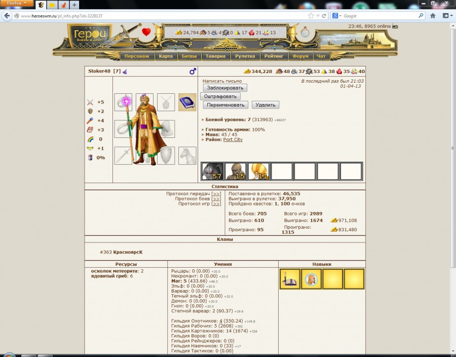This screenshot has width=456, height=357.
Task: Open the Карта menu
Action: pos(166,56)
